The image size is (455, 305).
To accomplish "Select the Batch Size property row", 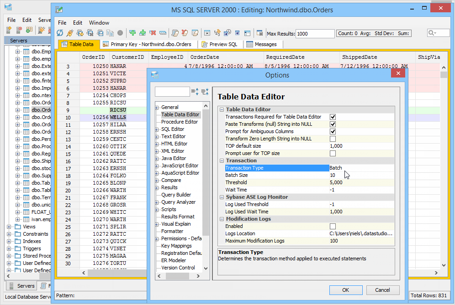I will [x=310, y=175].
